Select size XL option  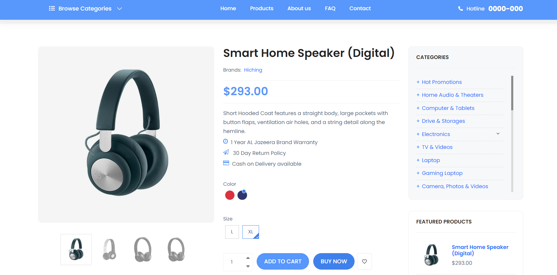tap(251, 232)
